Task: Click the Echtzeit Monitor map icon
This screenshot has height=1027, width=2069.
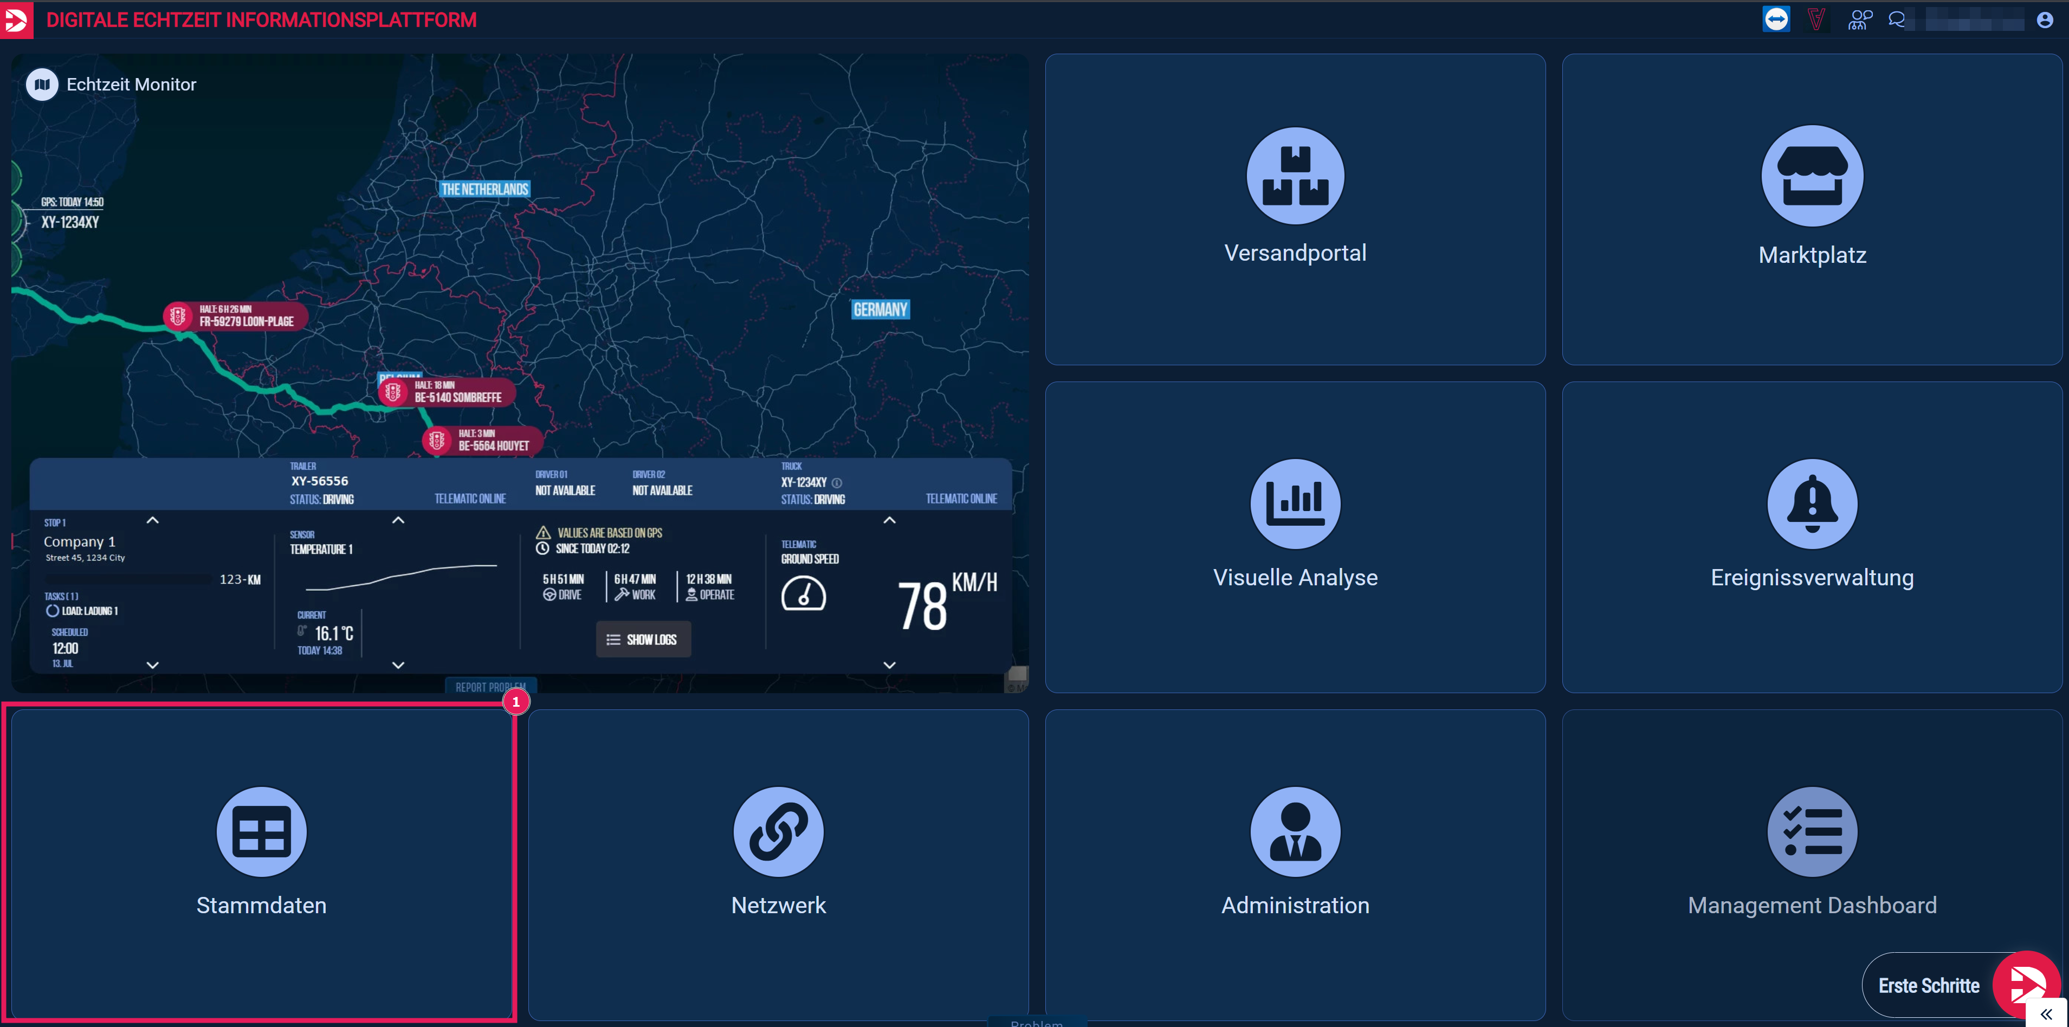Action: pyautogui.click(x=42, y=85)
